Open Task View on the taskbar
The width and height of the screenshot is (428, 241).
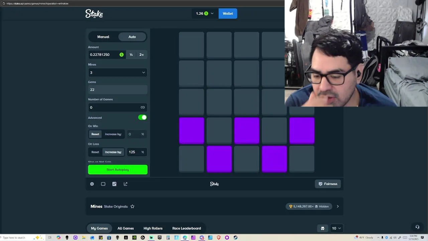pos(50,238)
